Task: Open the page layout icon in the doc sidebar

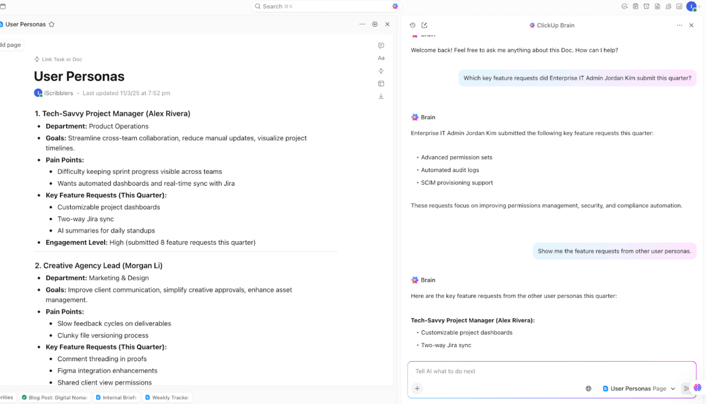Action: (381, 83)
